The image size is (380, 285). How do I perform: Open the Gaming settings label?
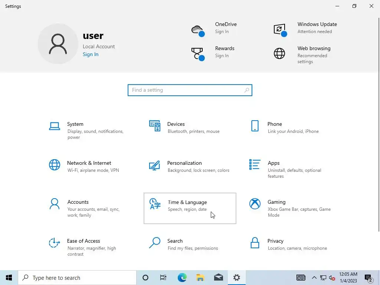276,202
